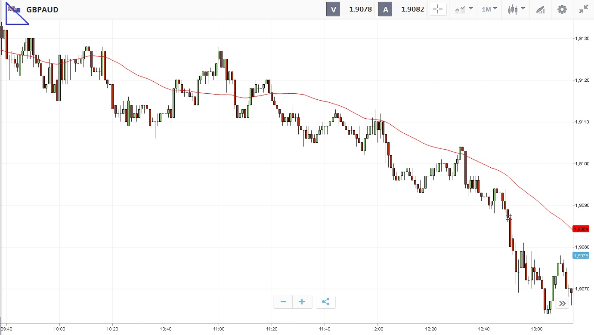Toggle the crosshair cursor tool
This screenshot has height=335, width=594.
pos(438,9)
